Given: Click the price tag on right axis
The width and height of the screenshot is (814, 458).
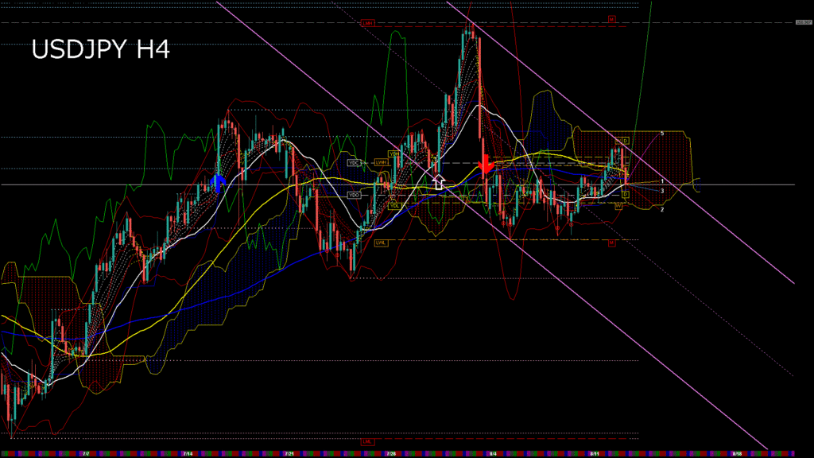Looking at the screenshot, I should tap(804, 22).
